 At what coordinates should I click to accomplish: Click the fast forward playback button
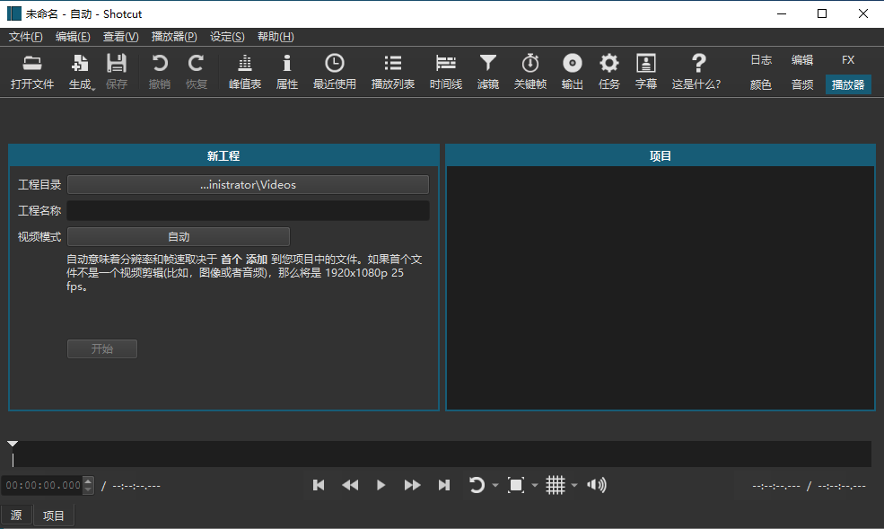pyautogui.click(x=412, y=485)
